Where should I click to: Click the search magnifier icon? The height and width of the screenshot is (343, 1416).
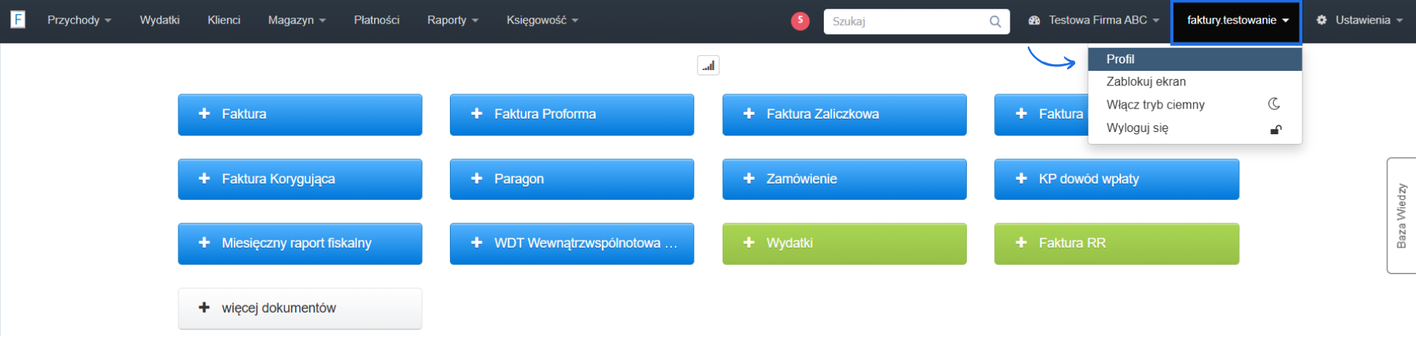click(x=995, y=21)
